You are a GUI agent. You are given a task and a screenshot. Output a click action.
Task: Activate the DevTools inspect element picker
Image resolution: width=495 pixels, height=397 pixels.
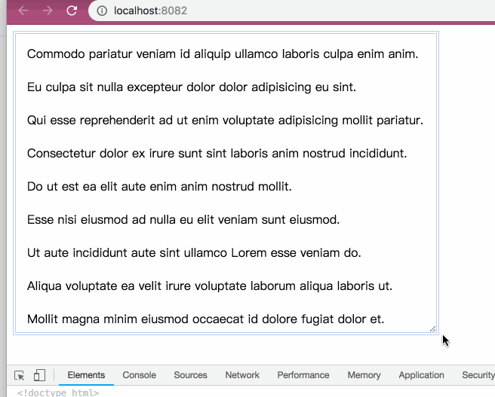pyautogui.click(x=20, y=375)
